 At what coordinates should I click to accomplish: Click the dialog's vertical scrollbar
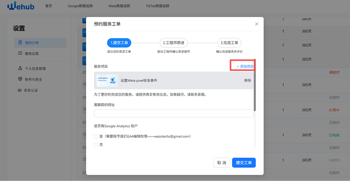point(255,86)
